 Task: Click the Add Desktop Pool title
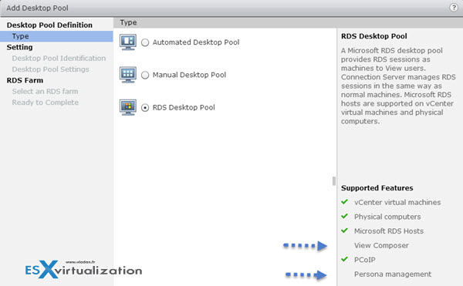[x=37, y=8]
